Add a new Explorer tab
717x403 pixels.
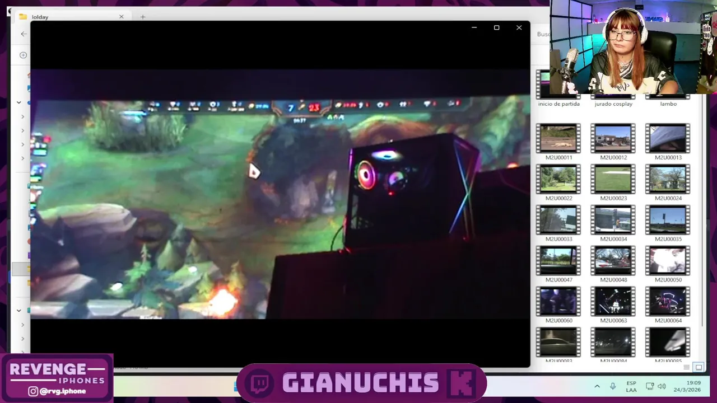tap(142, 17)
